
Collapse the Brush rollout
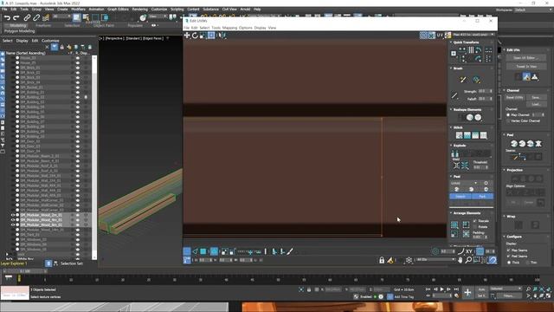(x=451, y=68)
